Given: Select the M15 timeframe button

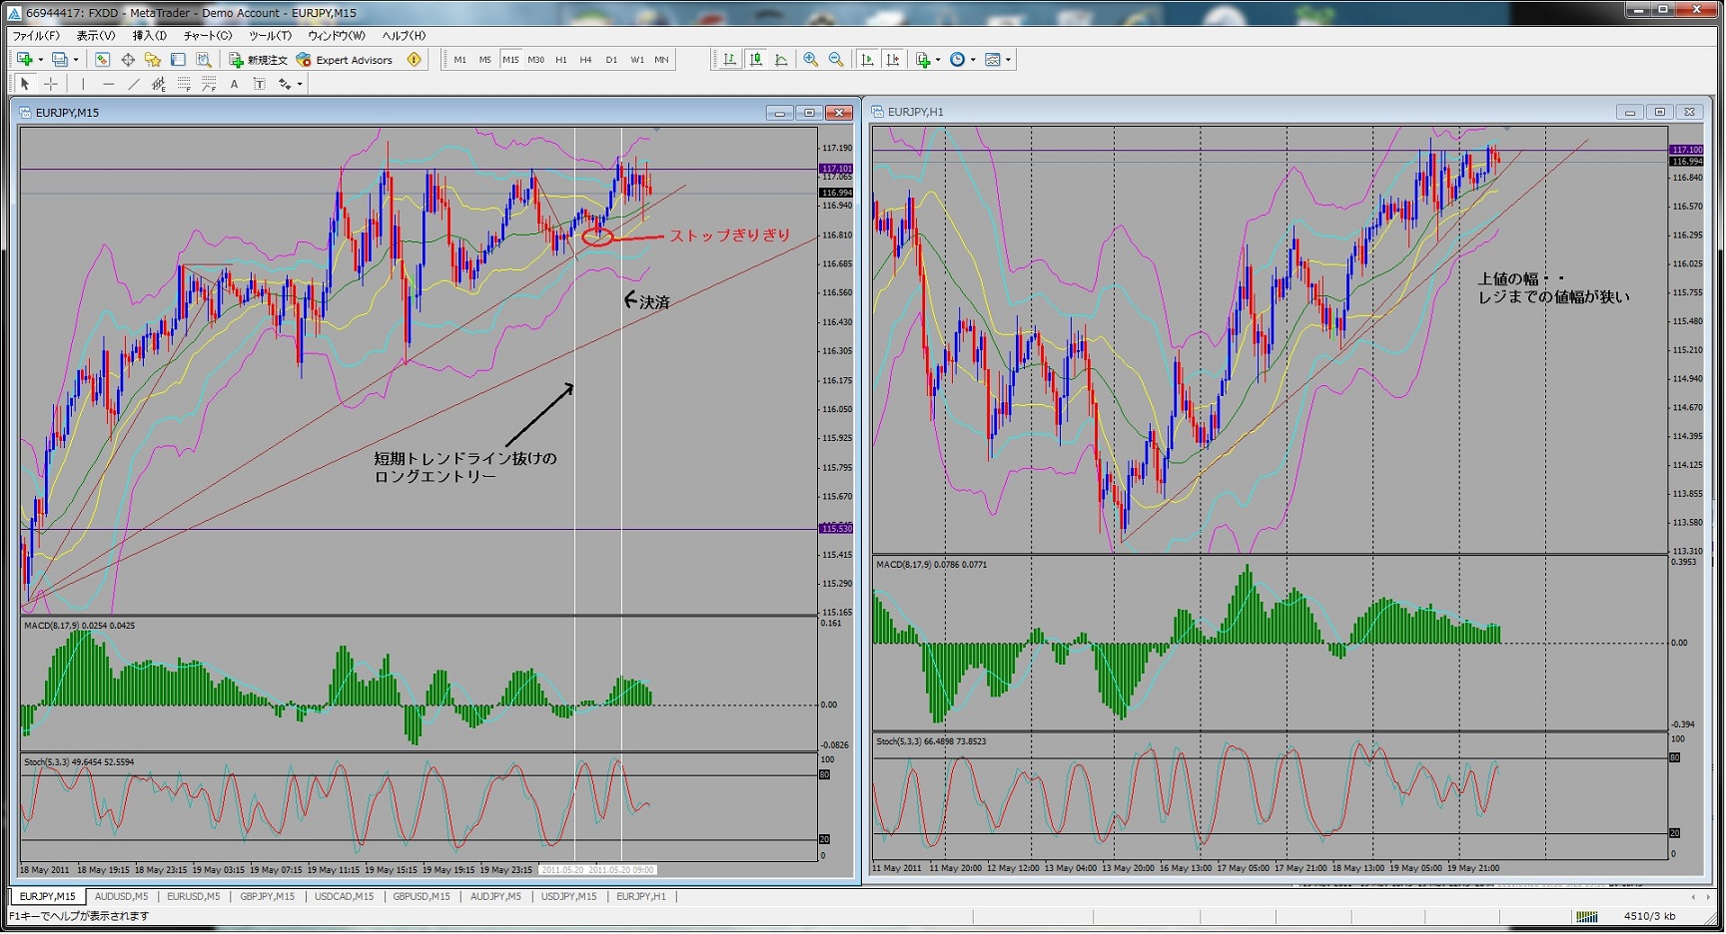Looking at the screenshot, I should (510, 60).
